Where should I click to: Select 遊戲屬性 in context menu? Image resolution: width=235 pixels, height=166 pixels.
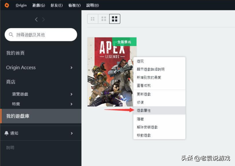click(143, 111)
